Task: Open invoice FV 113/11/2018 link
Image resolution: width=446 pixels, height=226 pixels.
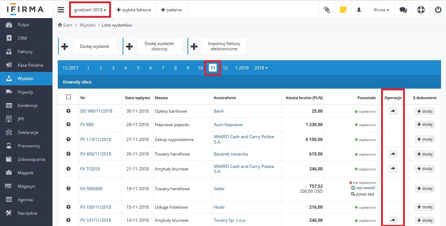Action: (x=96, y=140)
